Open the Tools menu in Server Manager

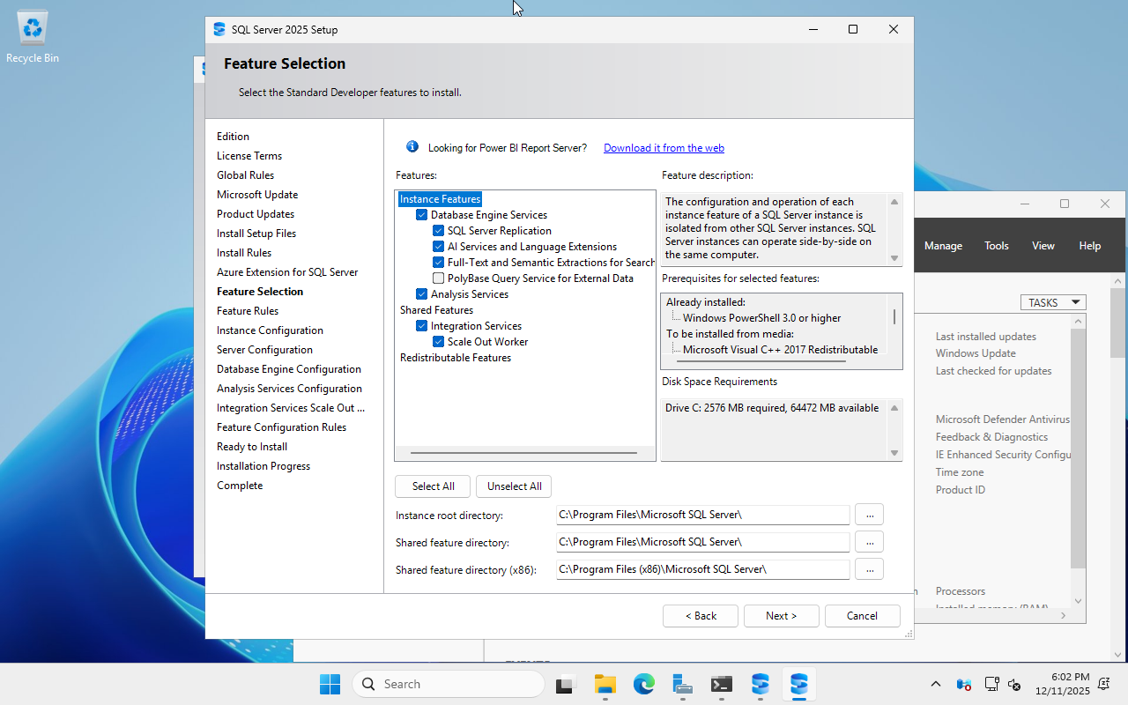(x=996, y=246)
